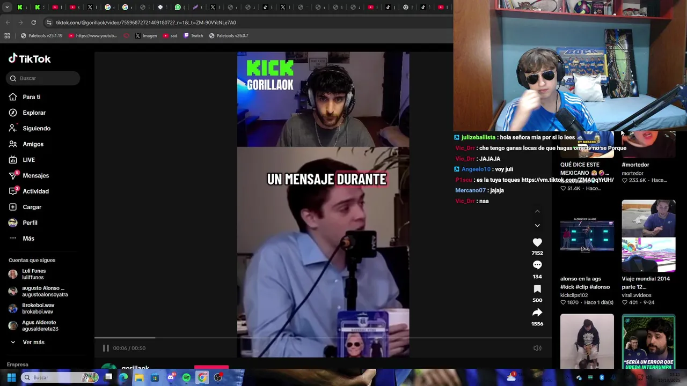Open the browser apps grid shortcut

(x=7, y=36)
